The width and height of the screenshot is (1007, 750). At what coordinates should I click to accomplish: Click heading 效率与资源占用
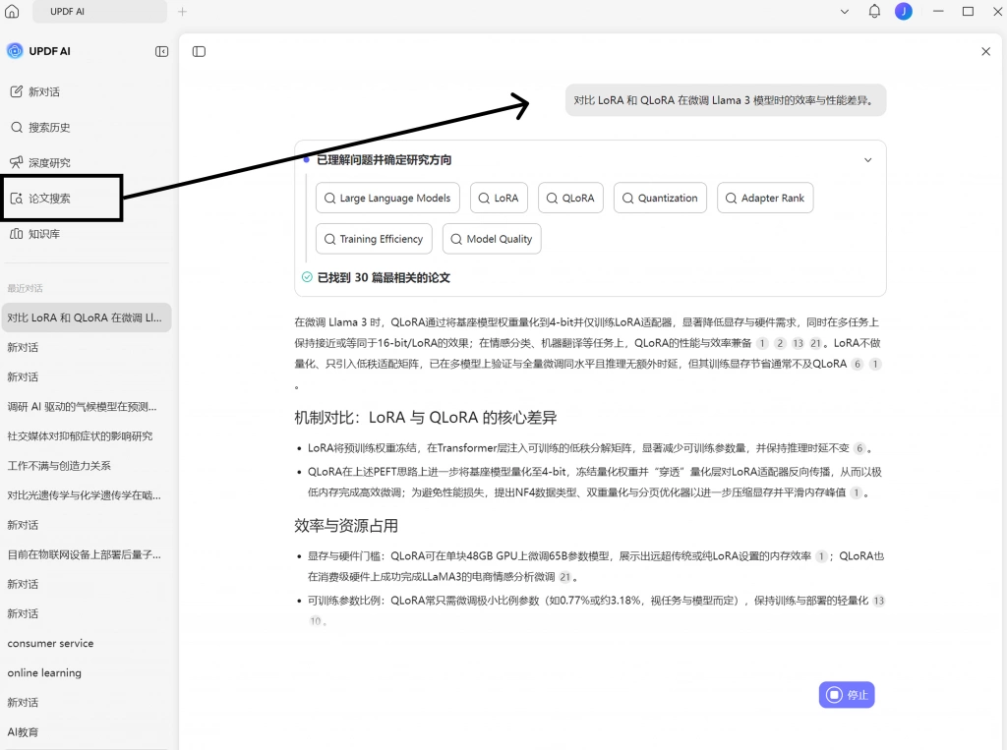[346, 525]
